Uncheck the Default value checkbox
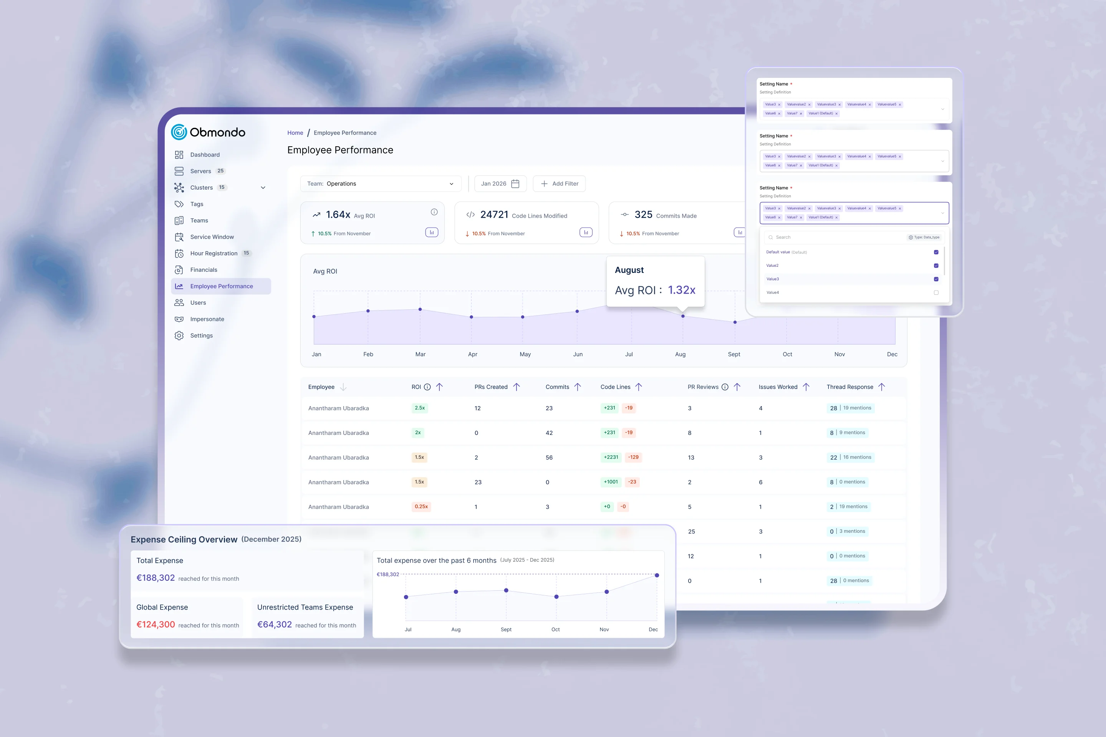Screen dimensions: 1106x737 click(x=936, y=253)
